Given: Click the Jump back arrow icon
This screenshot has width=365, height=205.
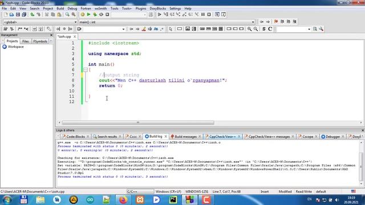Looking at the screenshot, I should pos(262,22).
